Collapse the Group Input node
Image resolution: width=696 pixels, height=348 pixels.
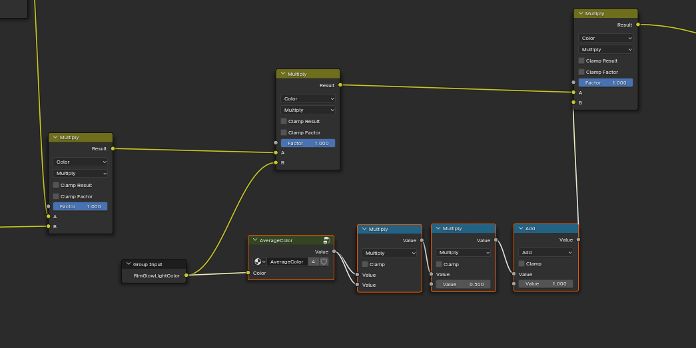click(x=129, y=264)
